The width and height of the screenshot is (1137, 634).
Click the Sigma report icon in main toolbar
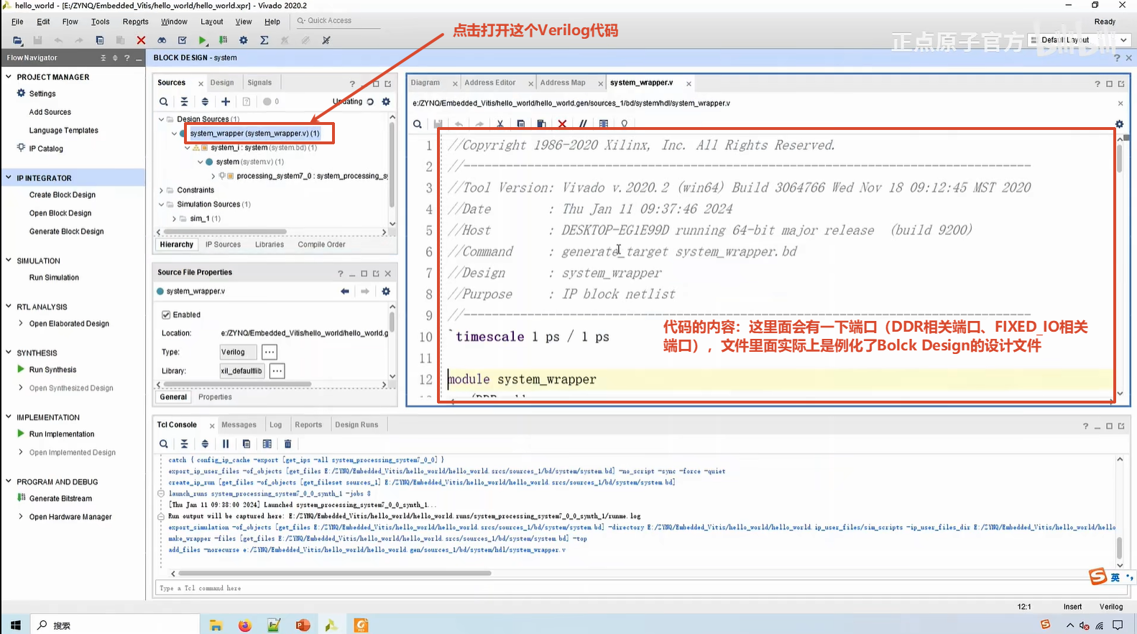pos(264,40)
